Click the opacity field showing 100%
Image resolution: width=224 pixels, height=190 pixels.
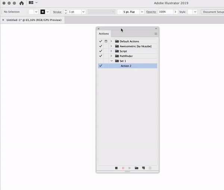165,12
